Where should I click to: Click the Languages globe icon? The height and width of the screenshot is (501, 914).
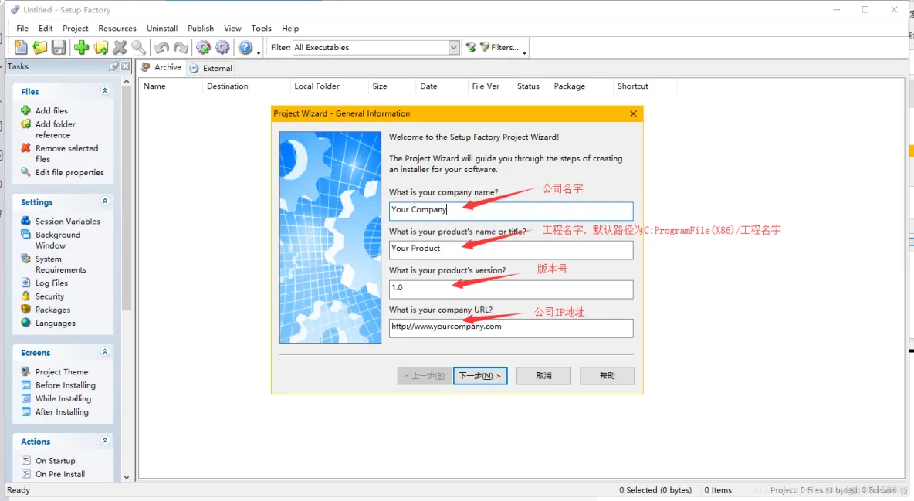pyautogui.click(x=25, y=323)
